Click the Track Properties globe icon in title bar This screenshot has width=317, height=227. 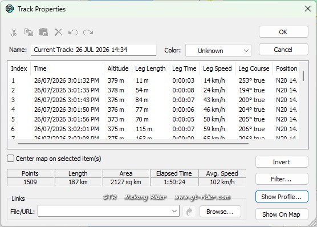pyautogui.click(x=10, y=9)
